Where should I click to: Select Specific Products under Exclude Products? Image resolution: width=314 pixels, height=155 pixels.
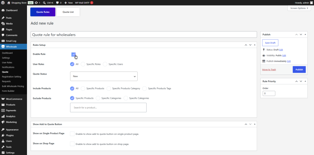pyautogui.click(x=72, y=98)
